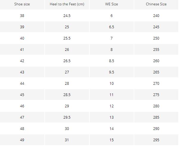Click the Chinese Size column header
Viewport: 184px width, 146px height.
156,4
